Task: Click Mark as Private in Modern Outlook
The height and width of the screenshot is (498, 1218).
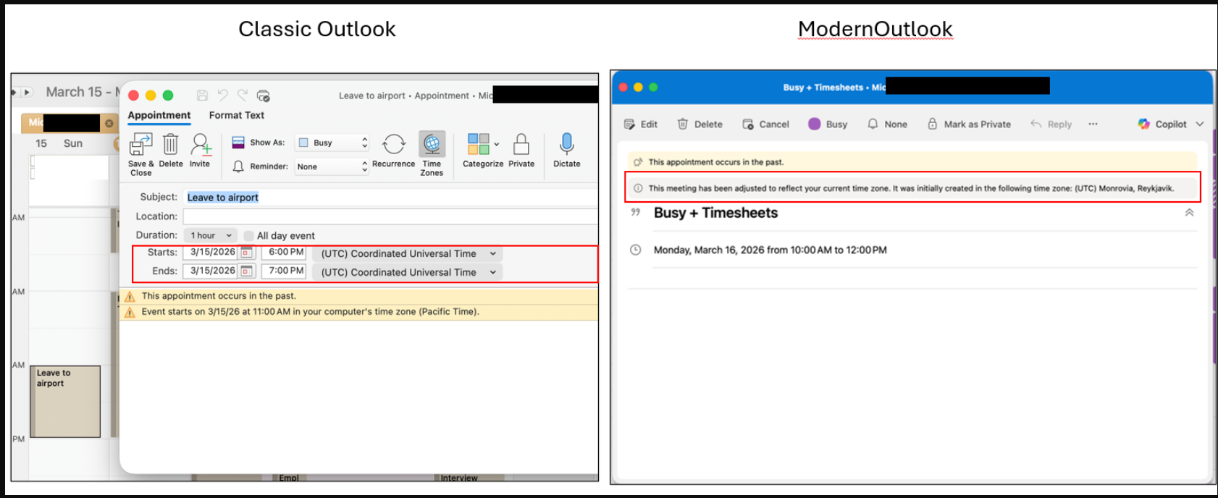Action: [969, 124]
